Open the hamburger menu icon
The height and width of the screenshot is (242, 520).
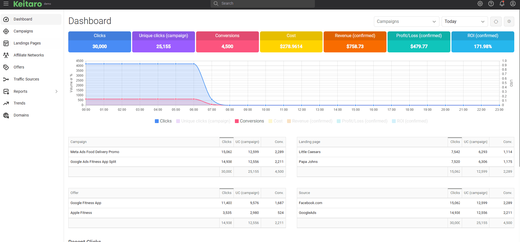(6, 4)
